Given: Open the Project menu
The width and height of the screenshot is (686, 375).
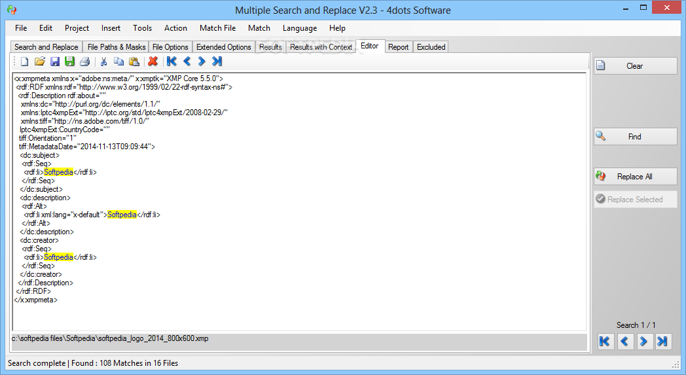Looking at the screenshot, I should pos(77,28).
